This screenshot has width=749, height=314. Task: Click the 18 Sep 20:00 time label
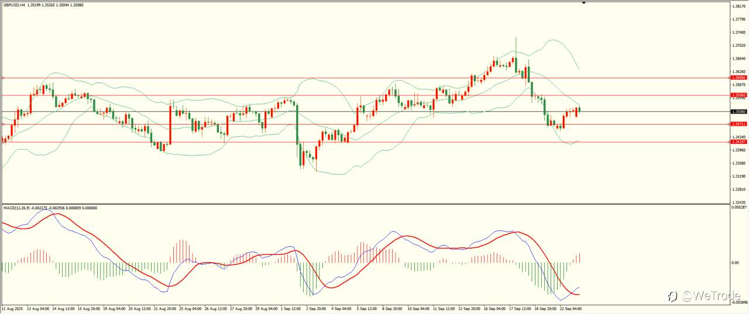[x=544, y=308]
